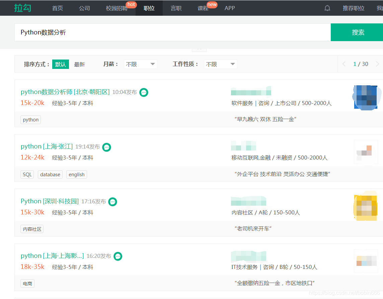Viewport: 383px width, 299px height.
Task: Open chat icon for 上海·上海影 job
Action: tap(118, 256)
